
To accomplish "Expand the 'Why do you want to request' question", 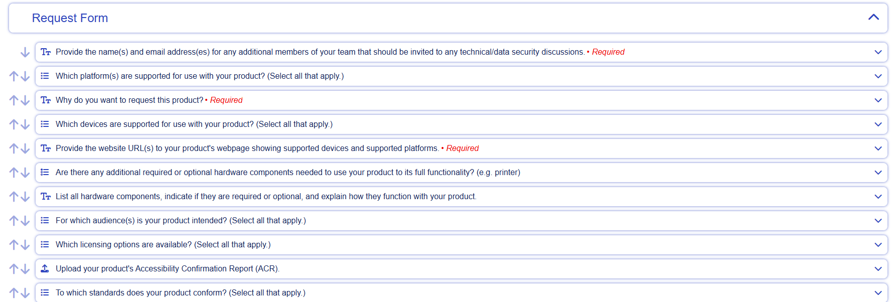I will point(878,100).
